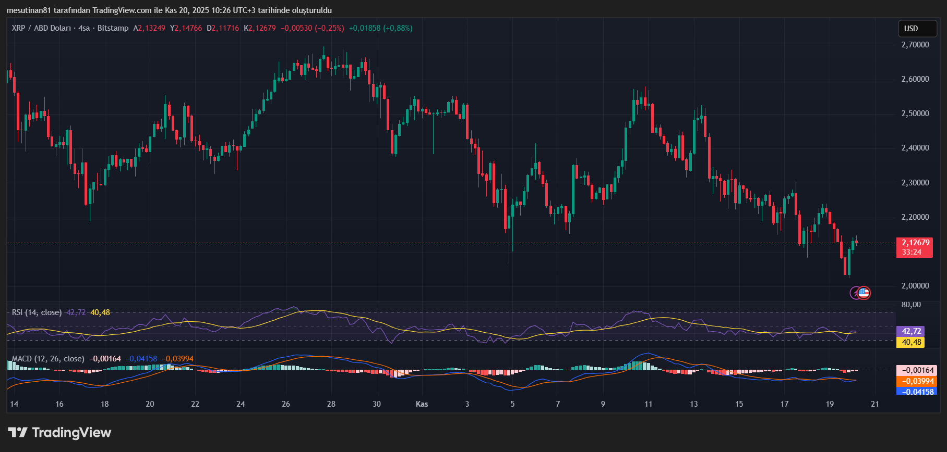Click the US flag economic event icon
The image size is (947, 452).
(864, 293)
